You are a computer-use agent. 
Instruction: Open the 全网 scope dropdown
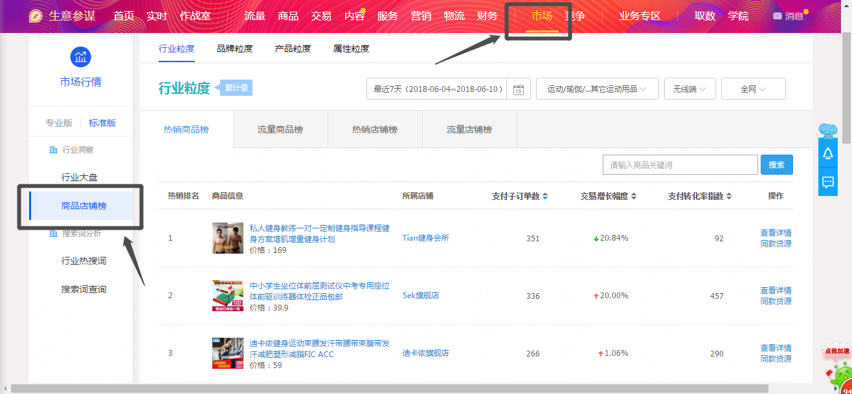click(x=753, y=89)
